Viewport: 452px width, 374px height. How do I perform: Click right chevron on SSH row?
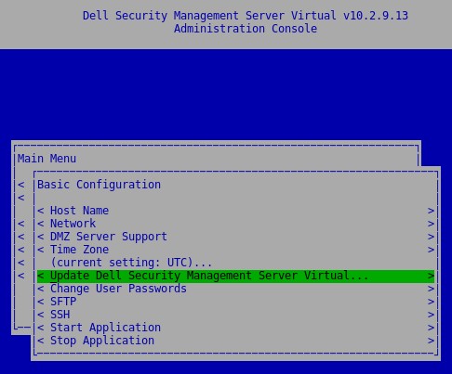(x=431, y=315)
